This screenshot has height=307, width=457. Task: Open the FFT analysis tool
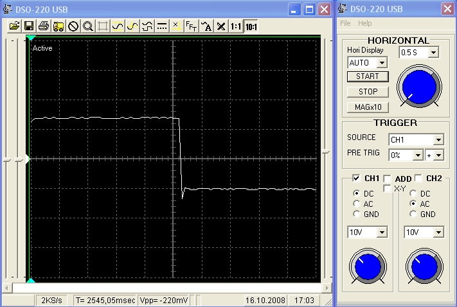click(x=191, y=26)
